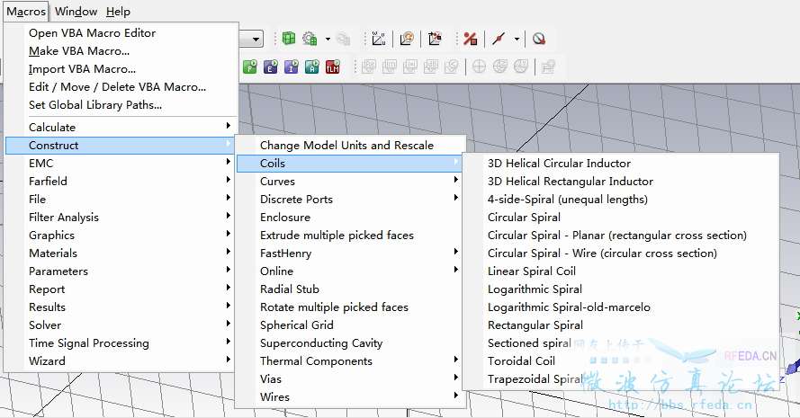The height and width of the screenshot is (418, 800).
Task: Open the Wizard macros entry
Action: click(x=121, y=360)
